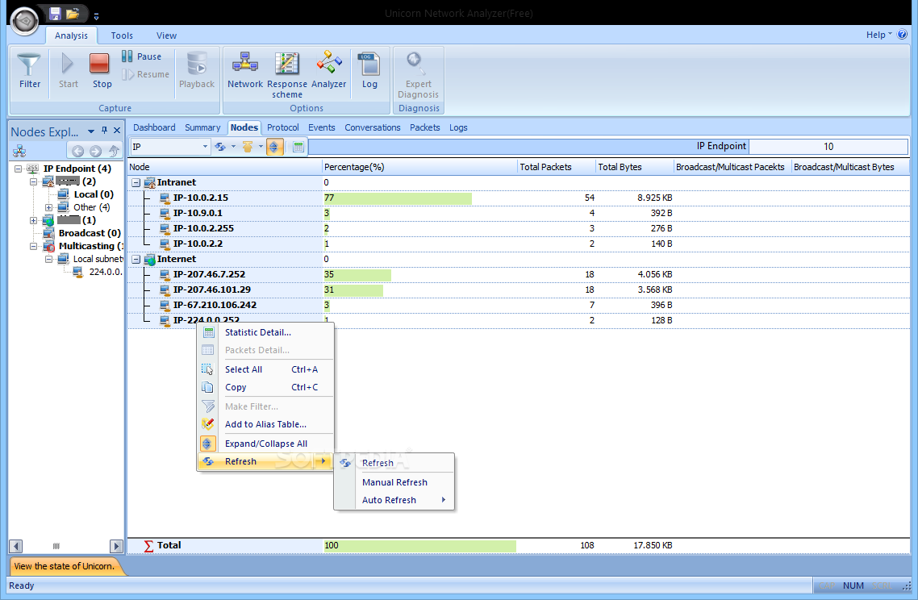This screenshot has height=600, width=918.
Task: Select the IP-10.0.2.15 row
Action: pos(518,198)
